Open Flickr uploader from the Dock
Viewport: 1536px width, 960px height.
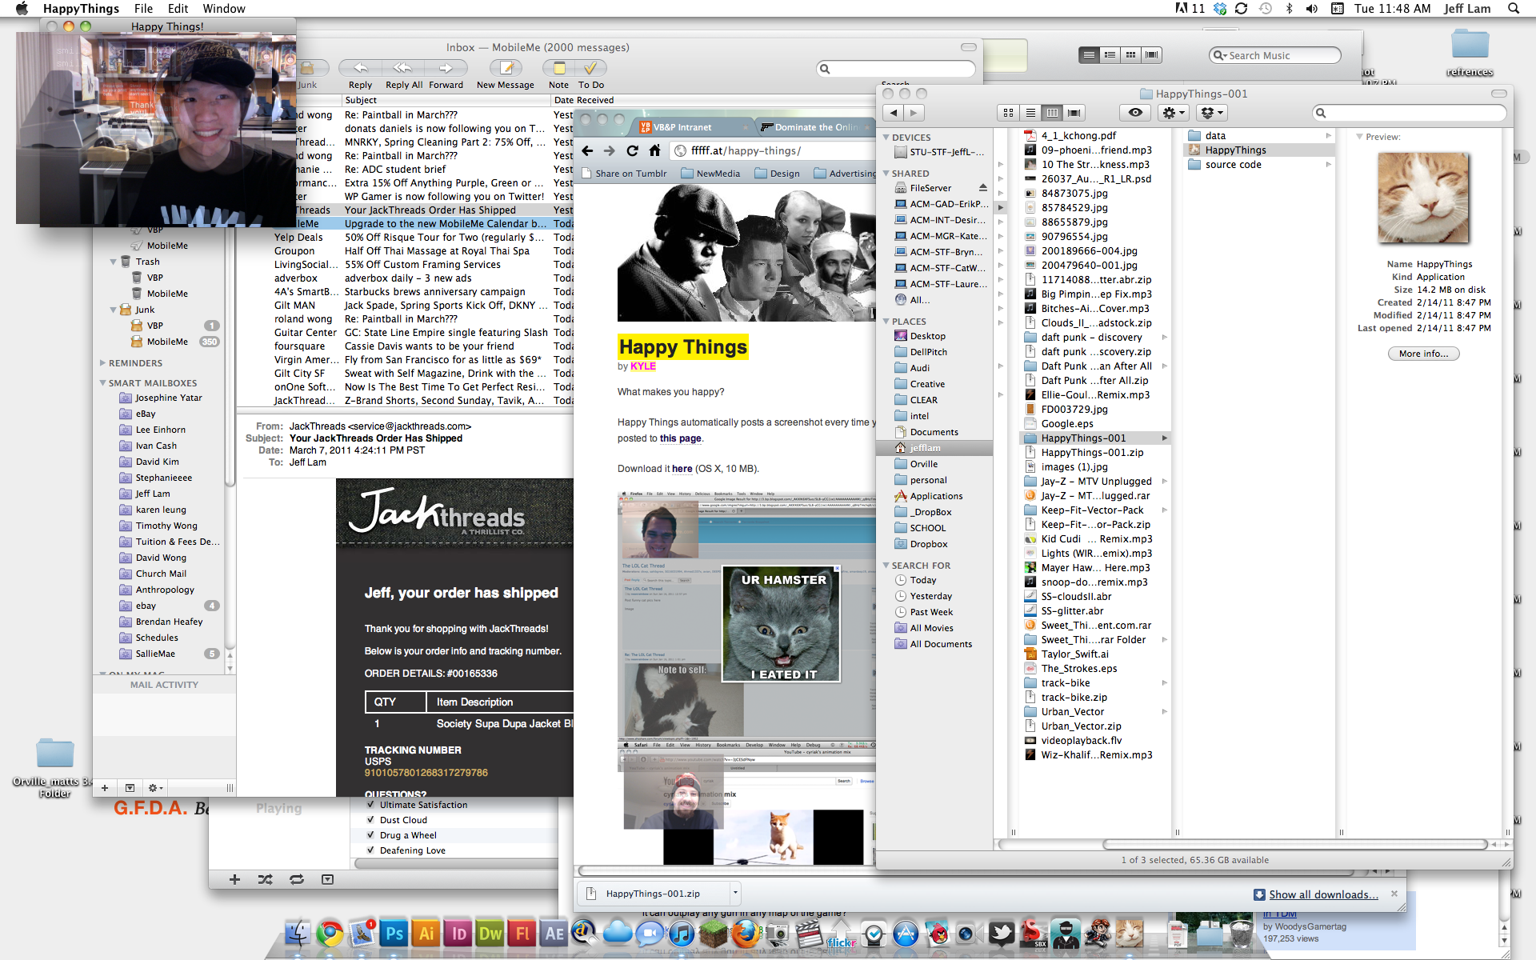point(841,933)
